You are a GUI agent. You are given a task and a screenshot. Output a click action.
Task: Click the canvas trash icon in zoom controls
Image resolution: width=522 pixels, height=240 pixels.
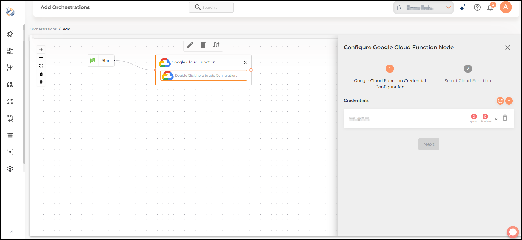click(41, 82)
